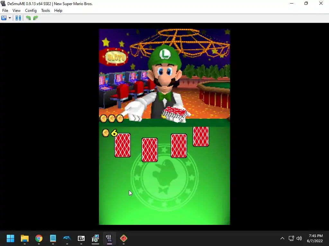
Task: Open the File menu
Action: [5, 11]
